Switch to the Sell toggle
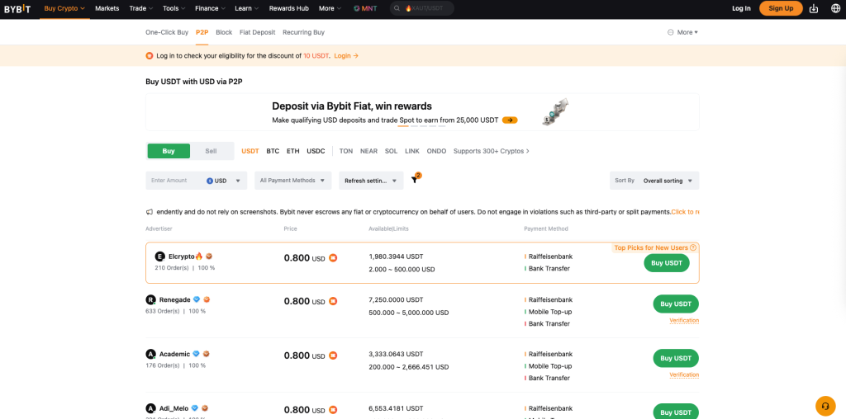The width and height of the screenshot is (846, 419). pyautogui.click(x=211, y=151)
